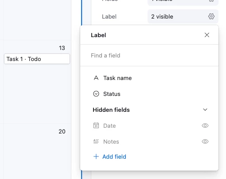Click the Notes long-text icon
This screenshot has height=179, width=226.
[96, 141]
